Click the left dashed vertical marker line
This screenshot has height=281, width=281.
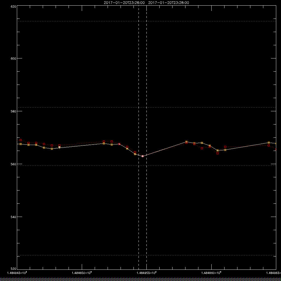(139, 138)
